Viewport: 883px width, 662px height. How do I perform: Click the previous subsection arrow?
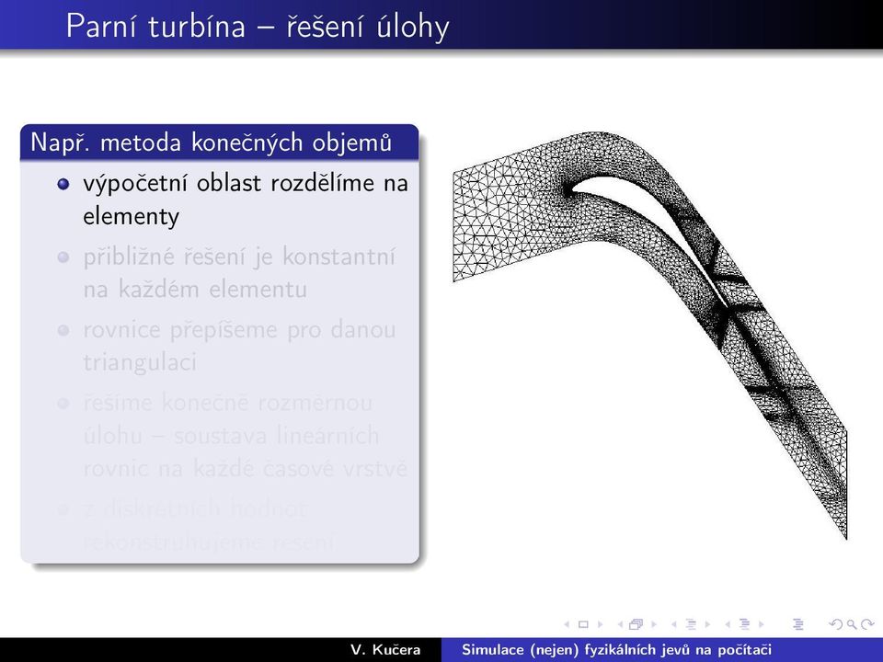coord(673,624)
